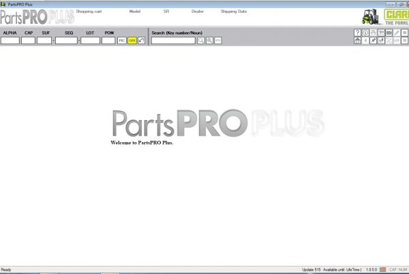Click the Dealer header label
The image size is (409, 274).
(x=198, y=12)
